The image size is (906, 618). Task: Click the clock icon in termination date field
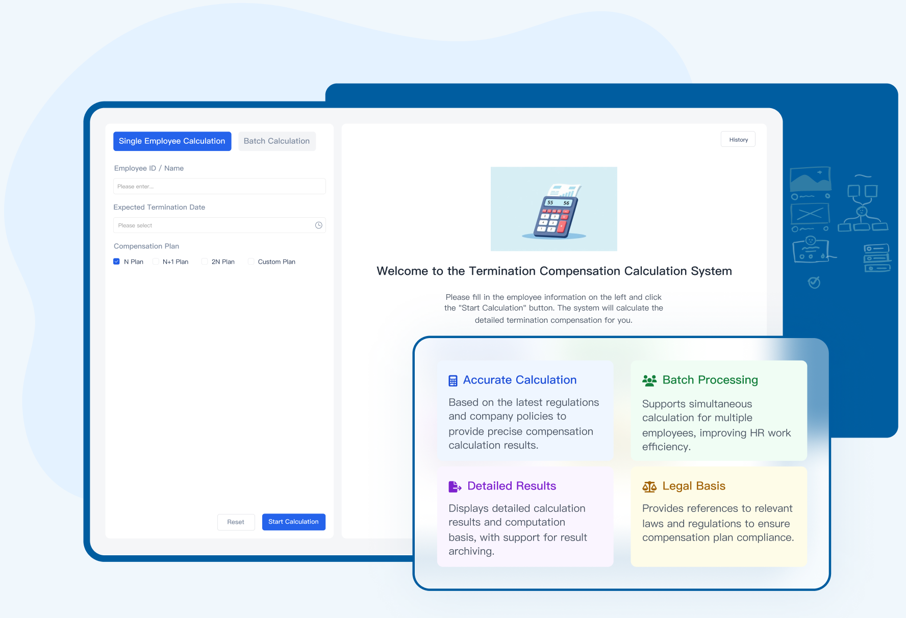(x=319, y=225)
